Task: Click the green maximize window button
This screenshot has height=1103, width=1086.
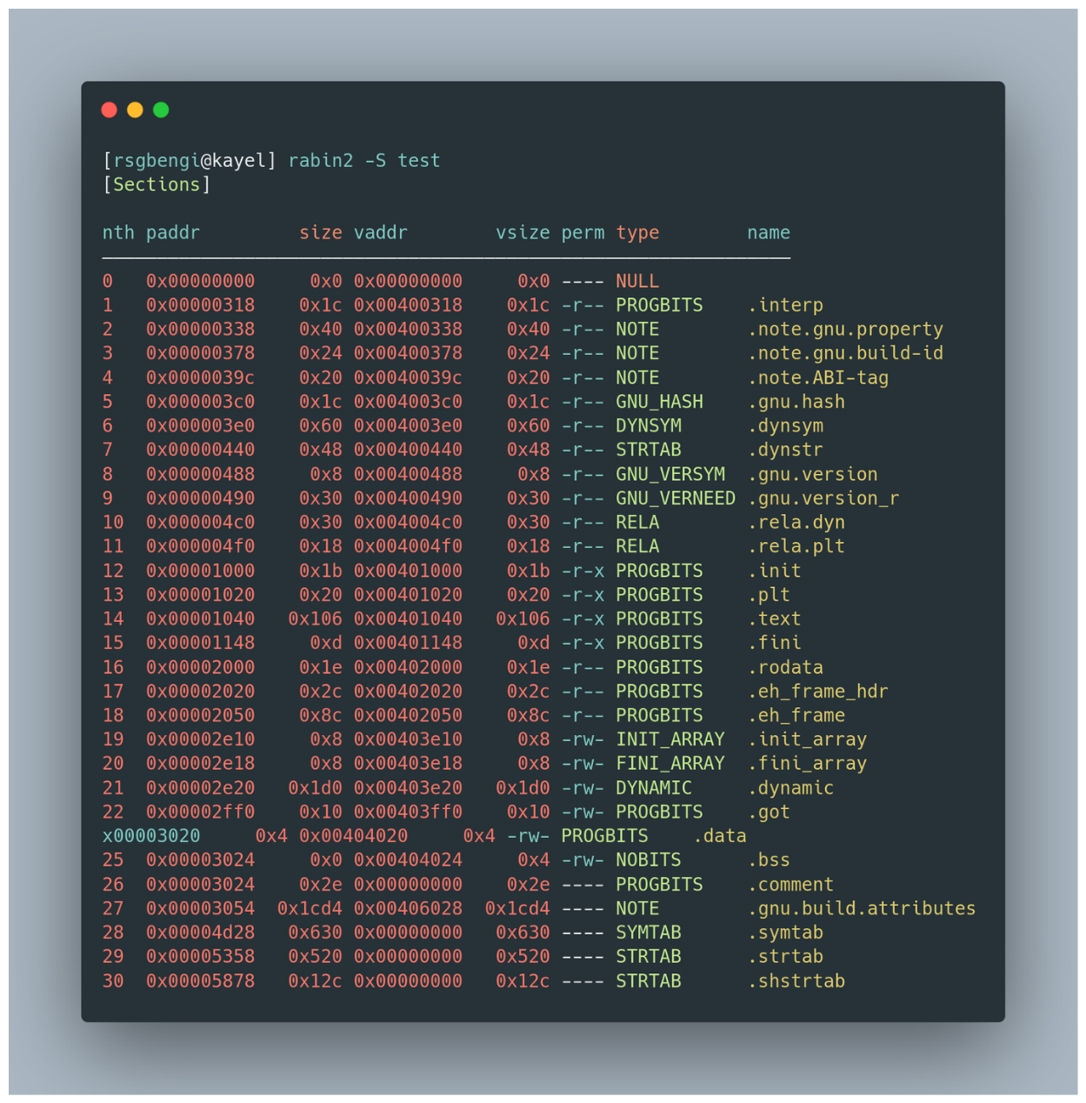Action: (x=161, y=110)
